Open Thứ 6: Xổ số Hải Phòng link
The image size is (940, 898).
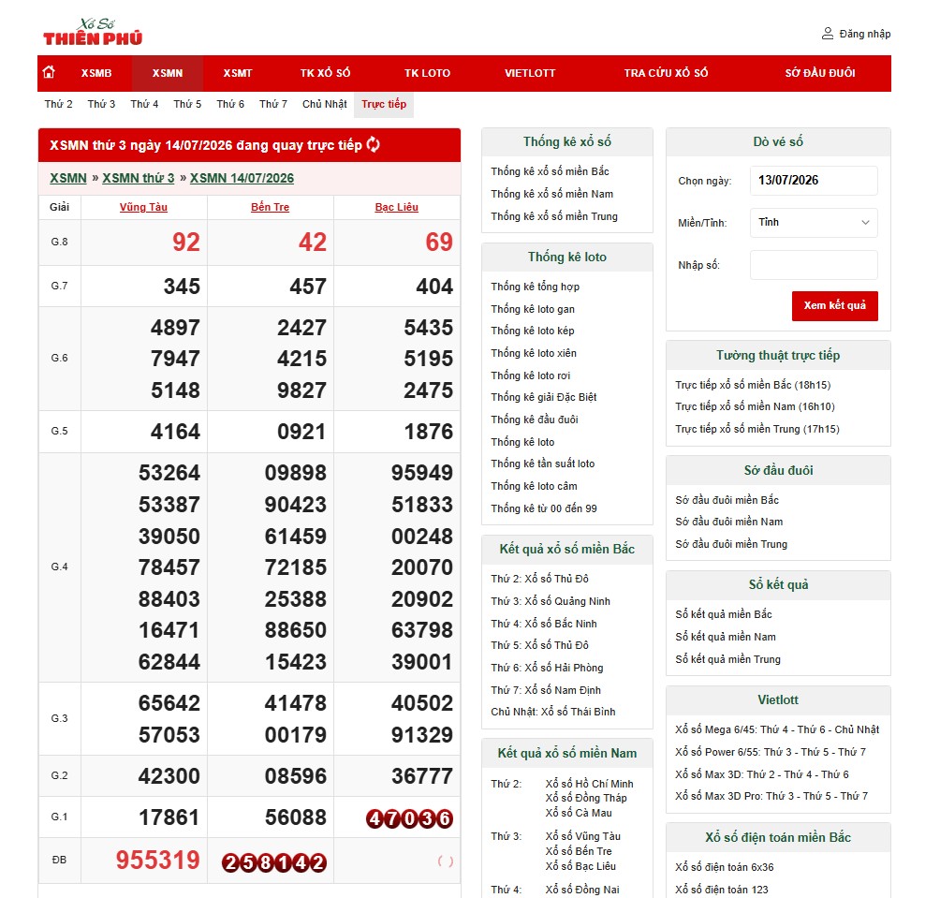coord(547,668)
